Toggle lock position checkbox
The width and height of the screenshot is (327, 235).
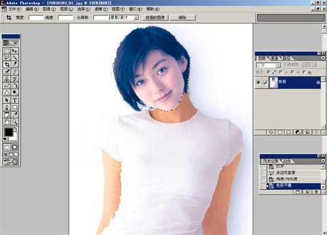[292, 72]
